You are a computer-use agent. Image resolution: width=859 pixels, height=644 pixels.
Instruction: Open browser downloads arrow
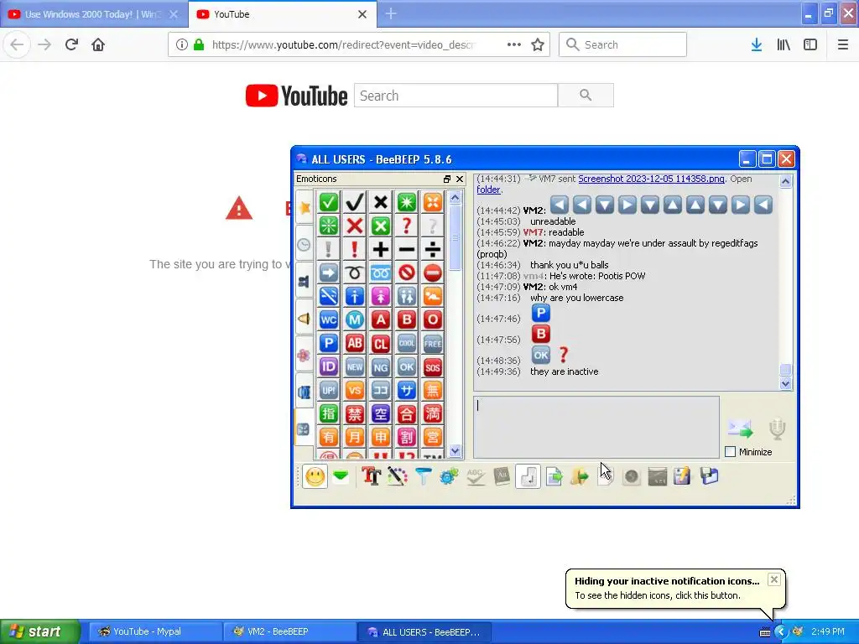tap(757, 44)
